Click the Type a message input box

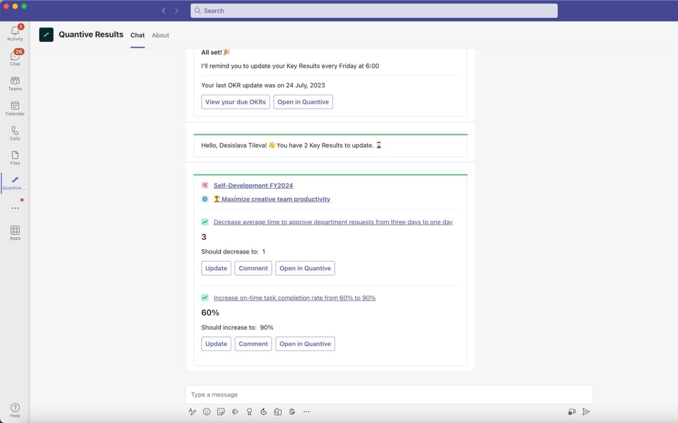[x=389, y=395]
